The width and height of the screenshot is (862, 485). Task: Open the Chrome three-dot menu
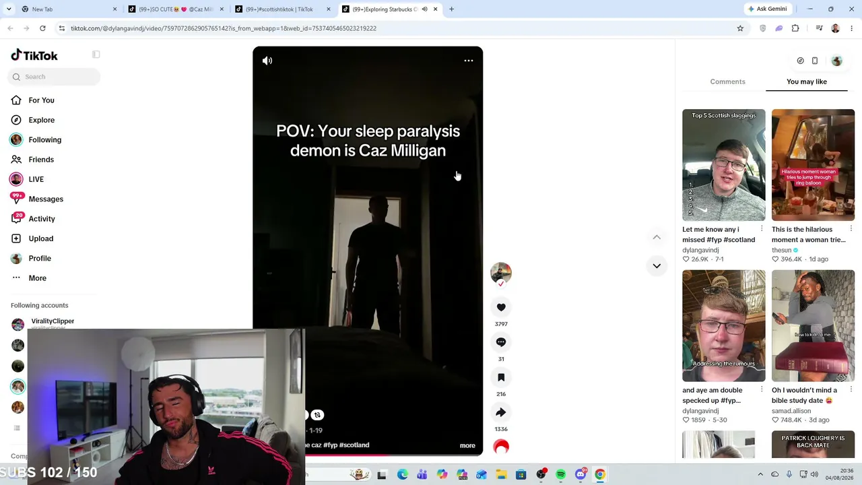tap(851, 28)
